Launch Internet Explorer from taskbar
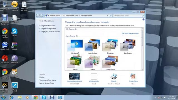The width and height of the screenshot is (178, 100). [12, 97]
